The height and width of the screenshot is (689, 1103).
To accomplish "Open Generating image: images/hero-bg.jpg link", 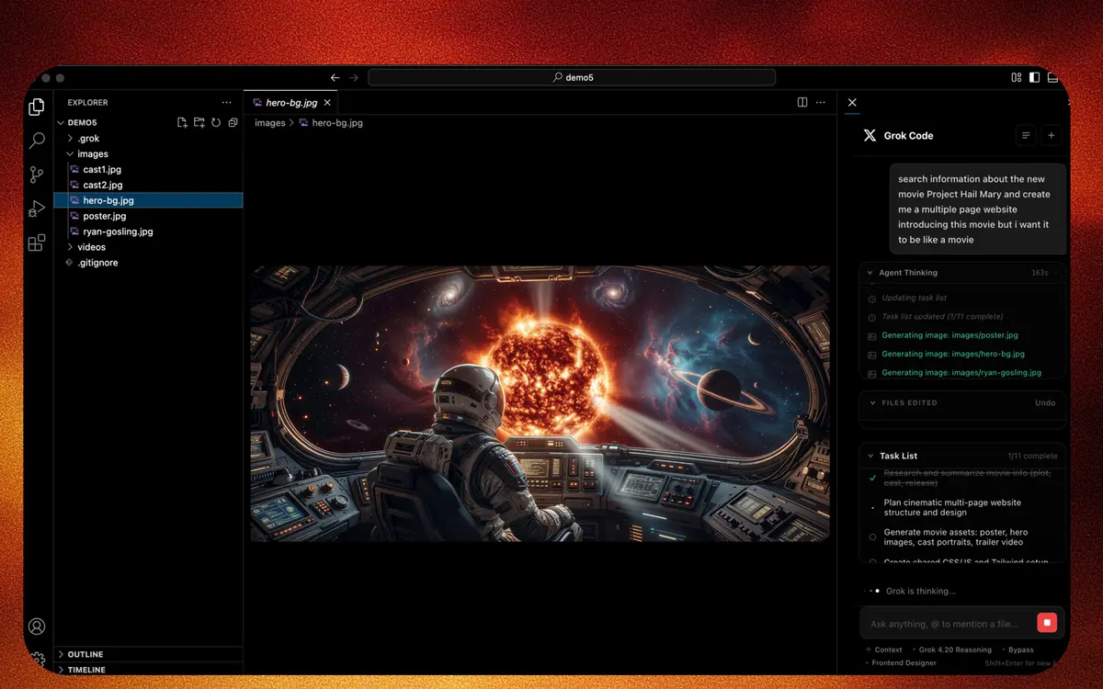I will [x=953, y=354].
